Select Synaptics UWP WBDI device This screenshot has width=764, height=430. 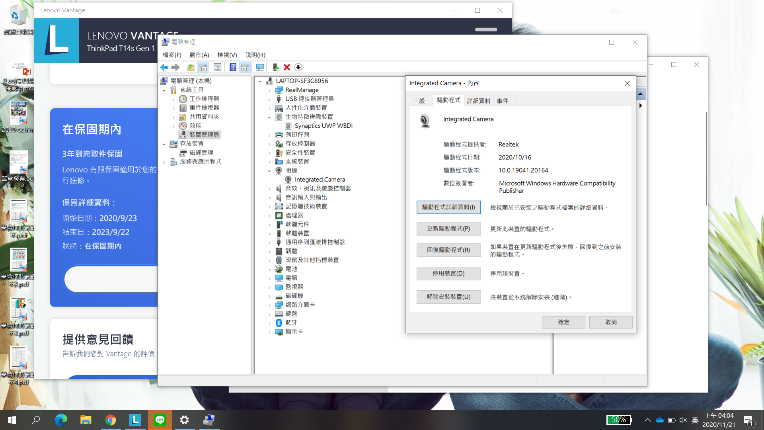pyautogui.click(x=323, y=126)
